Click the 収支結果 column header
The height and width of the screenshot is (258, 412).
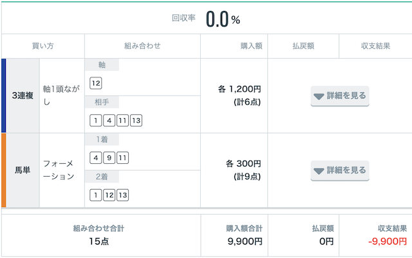click(375, 46)
